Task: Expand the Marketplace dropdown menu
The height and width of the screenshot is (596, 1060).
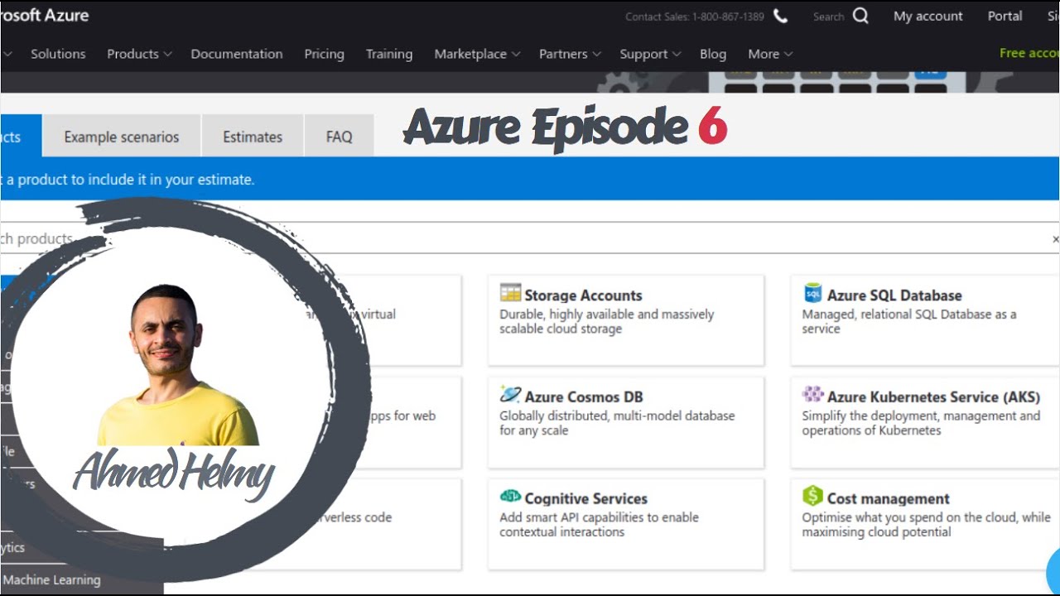Action: click(477, 54)
